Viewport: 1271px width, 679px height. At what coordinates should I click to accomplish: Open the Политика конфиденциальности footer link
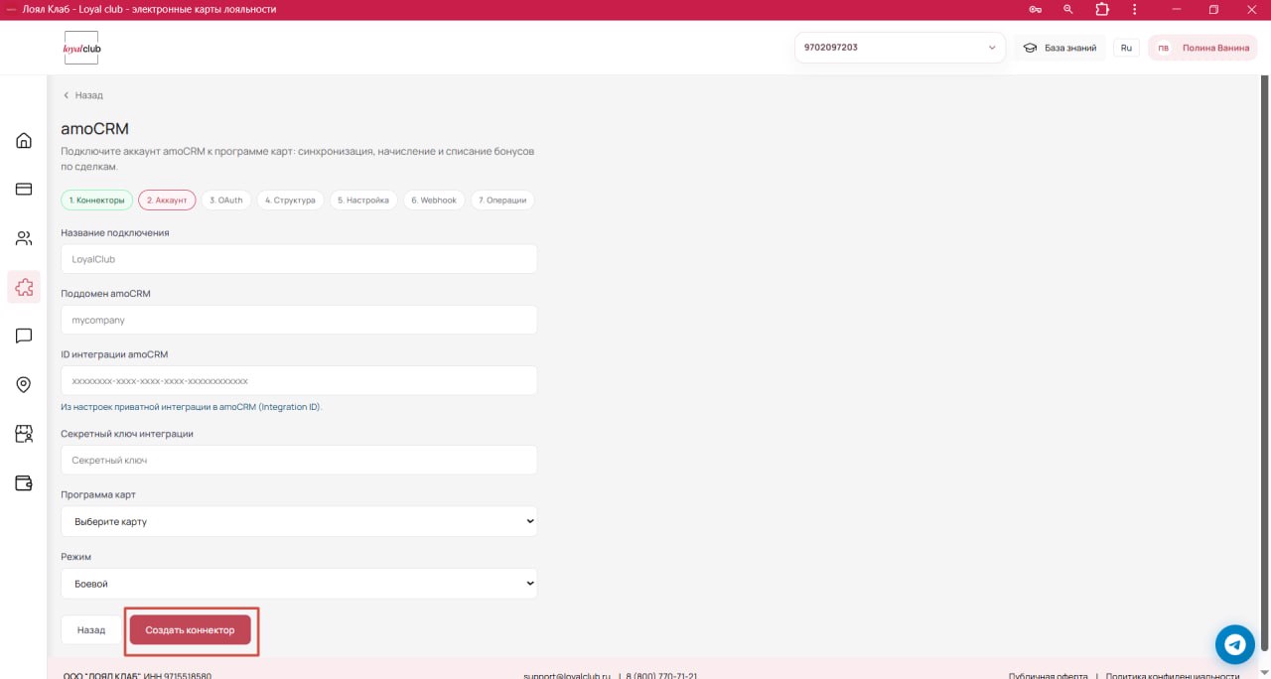coord(1173,675)
